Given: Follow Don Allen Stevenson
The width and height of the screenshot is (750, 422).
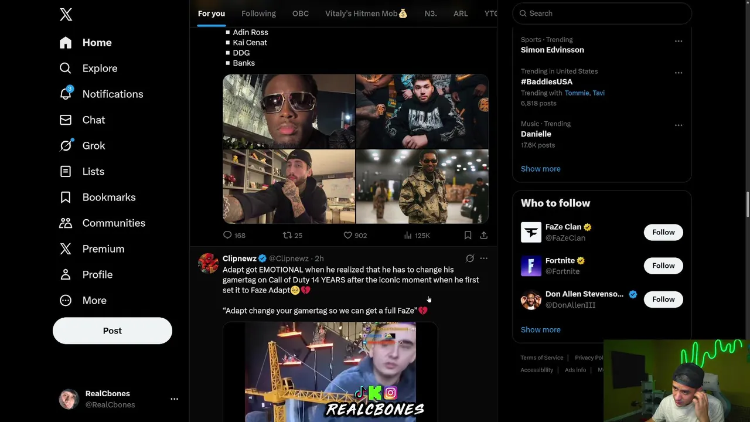Looking at the screenshot, I should (x=663, y=299).
